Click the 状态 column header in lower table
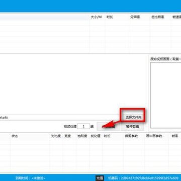181x181 pixels. pyautogui.click(x=30, y=136)
